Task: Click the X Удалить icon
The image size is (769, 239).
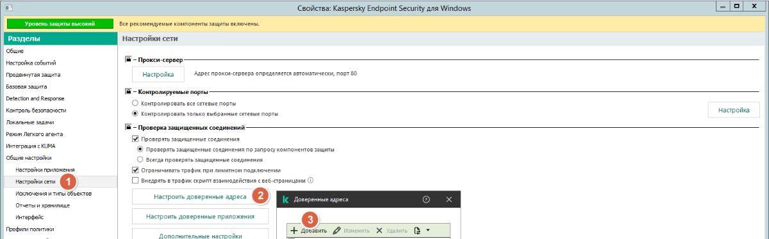Action: point(379,230)
